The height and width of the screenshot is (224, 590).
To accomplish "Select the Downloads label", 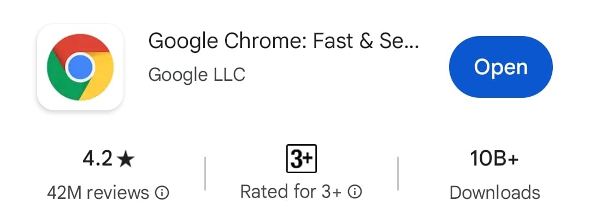I will tap(495, 193).
